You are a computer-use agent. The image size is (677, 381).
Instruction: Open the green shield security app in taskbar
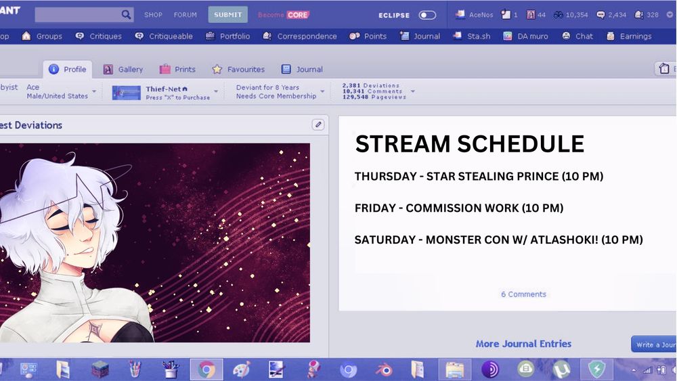pyautogui.click(x=596, y=369)
